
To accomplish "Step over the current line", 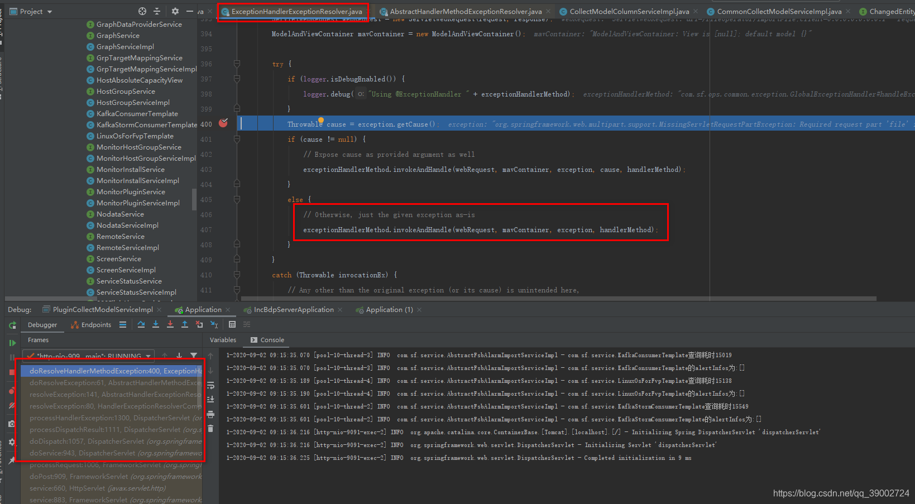I will click(x=141, y=324).
